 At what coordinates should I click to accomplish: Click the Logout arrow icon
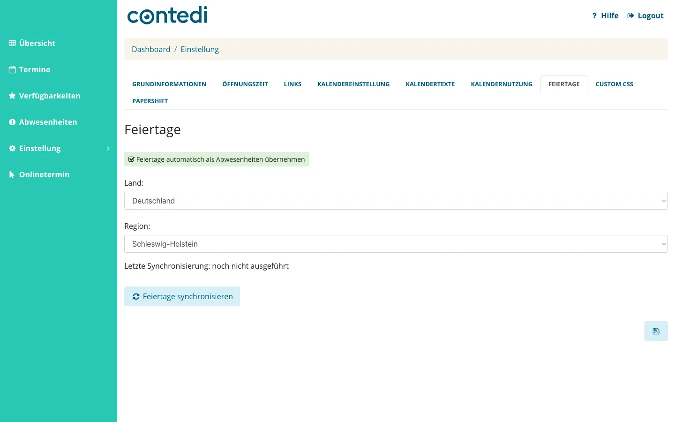(x=631, y=15)
